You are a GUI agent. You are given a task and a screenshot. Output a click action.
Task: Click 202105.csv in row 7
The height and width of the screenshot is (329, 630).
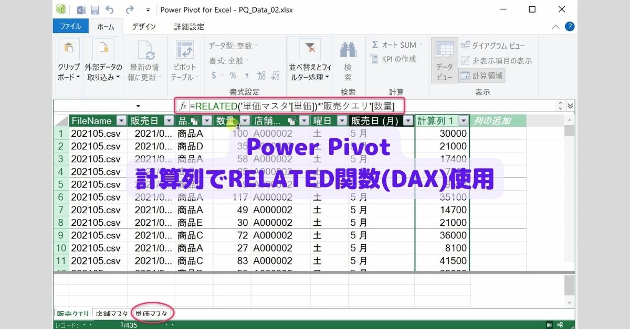pyautogui.click(x=98, y=210)
